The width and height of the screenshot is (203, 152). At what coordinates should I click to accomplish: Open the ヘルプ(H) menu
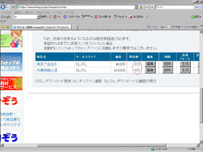69,12
